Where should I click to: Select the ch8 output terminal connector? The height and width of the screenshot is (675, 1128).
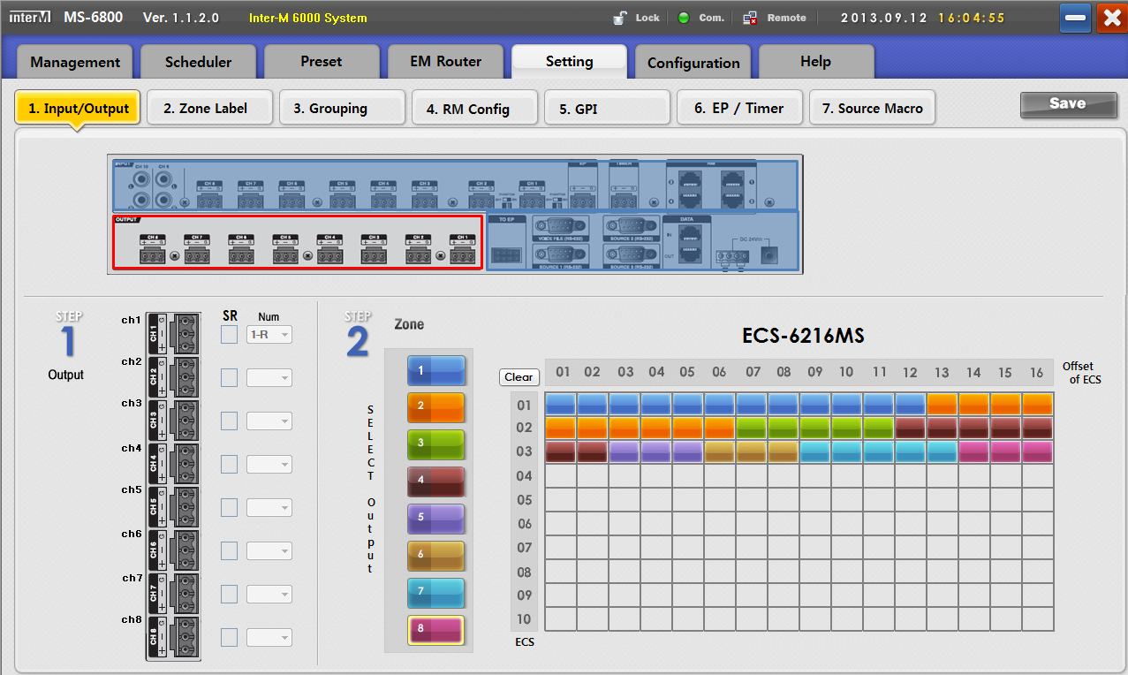174,637
